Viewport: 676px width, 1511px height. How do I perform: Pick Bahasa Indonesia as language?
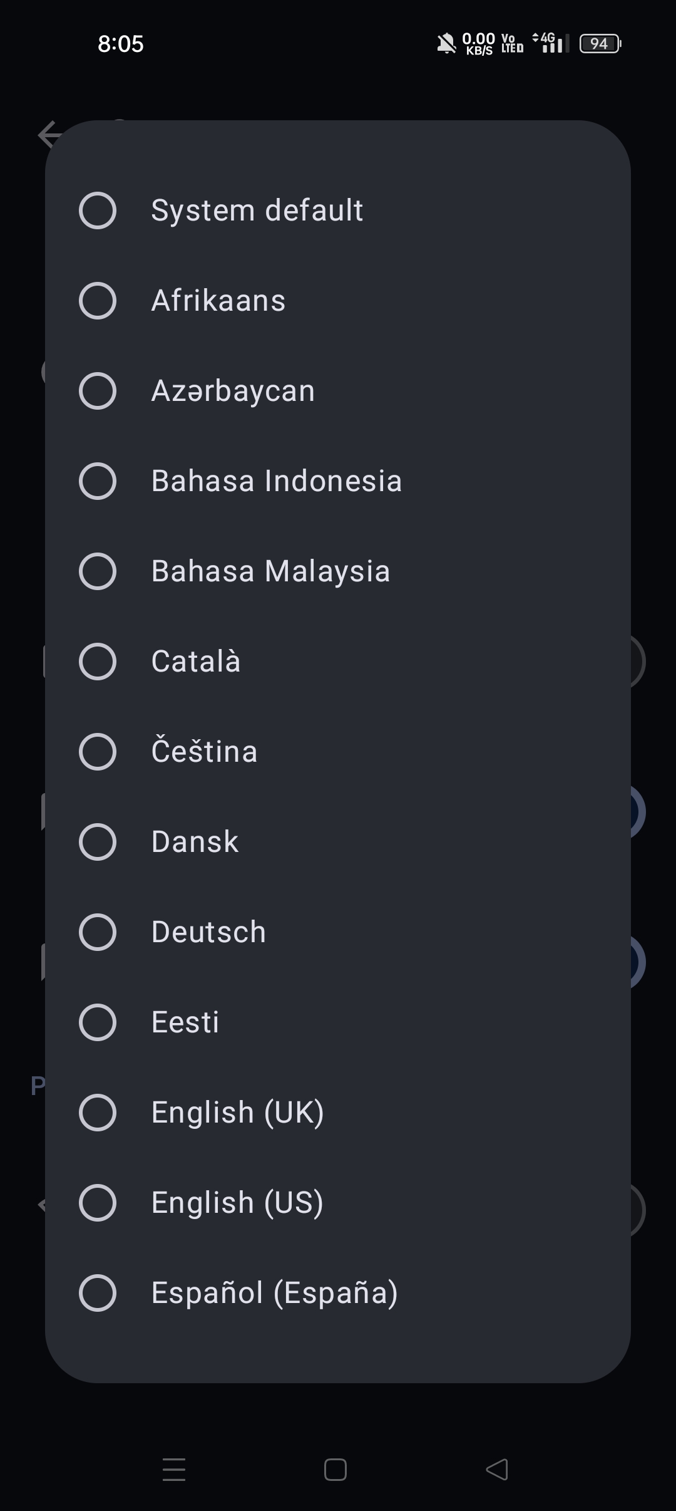(98, 481)
